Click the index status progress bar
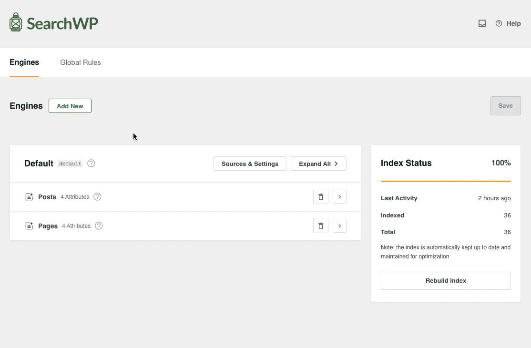The height and width of the screenshot is (348, 531). tap(445, 181)
